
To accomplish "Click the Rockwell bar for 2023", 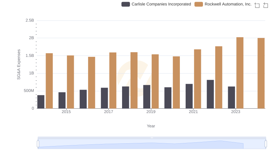I will 240,73.
